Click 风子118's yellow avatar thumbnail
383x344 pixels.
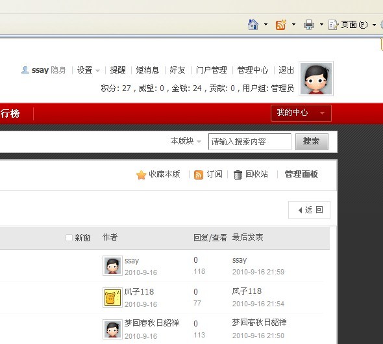pyautogui.click(x=112, y=298)
